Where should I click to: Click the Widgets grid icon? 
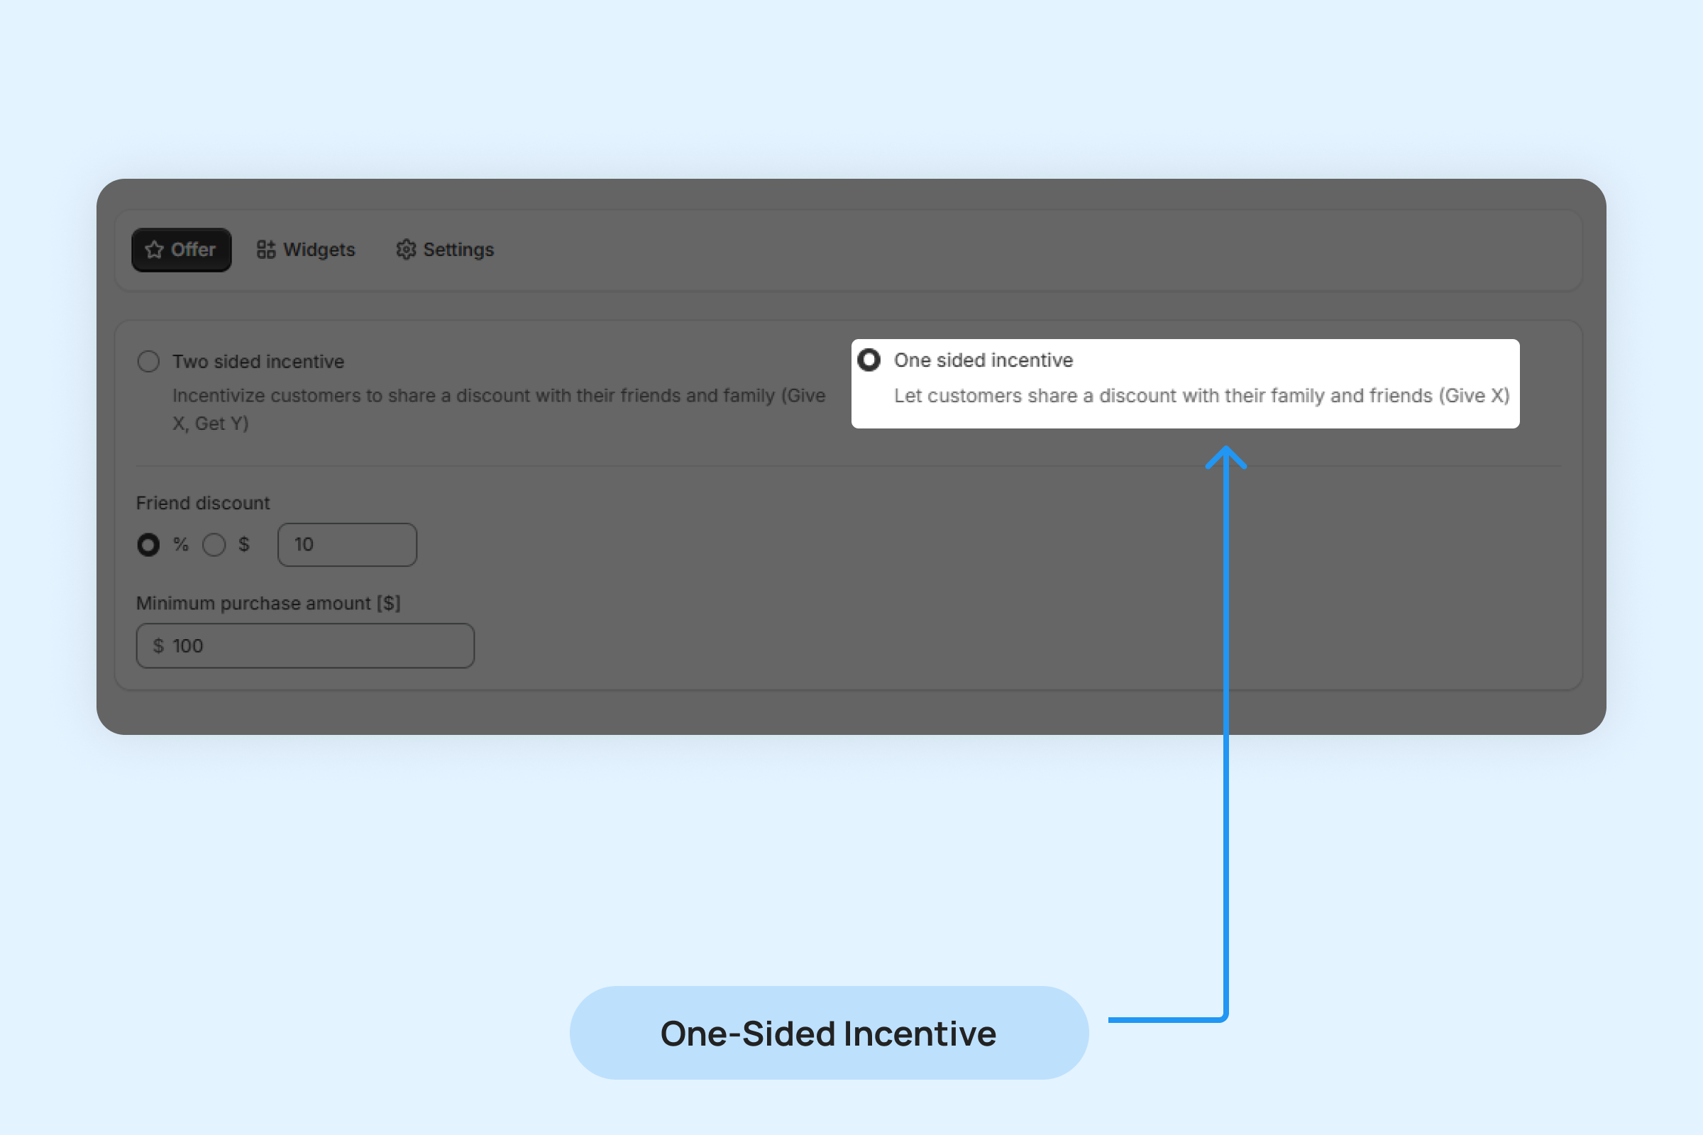pyautogui.click(x=265, y=250)
